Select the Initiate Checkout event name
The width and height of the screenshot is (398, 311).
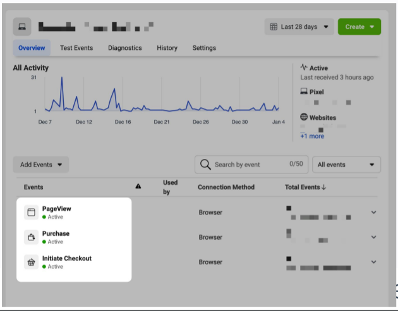[67, 258]
